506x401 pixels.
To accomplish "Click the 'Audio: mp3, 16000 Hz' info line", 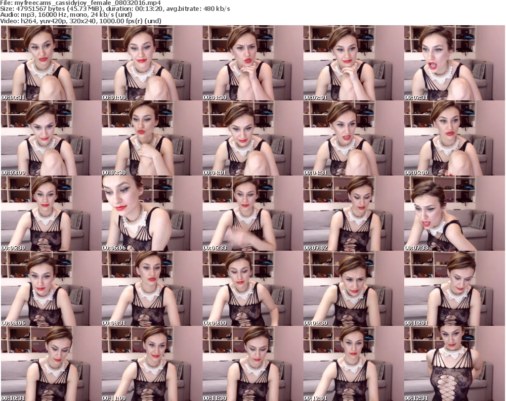I will click(66, 15).
